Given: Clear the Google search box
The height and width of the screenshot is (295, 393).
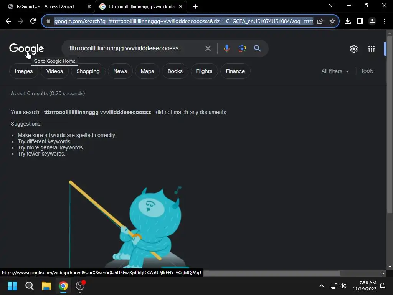Looking at the screenshot, I should click(208, 48).
